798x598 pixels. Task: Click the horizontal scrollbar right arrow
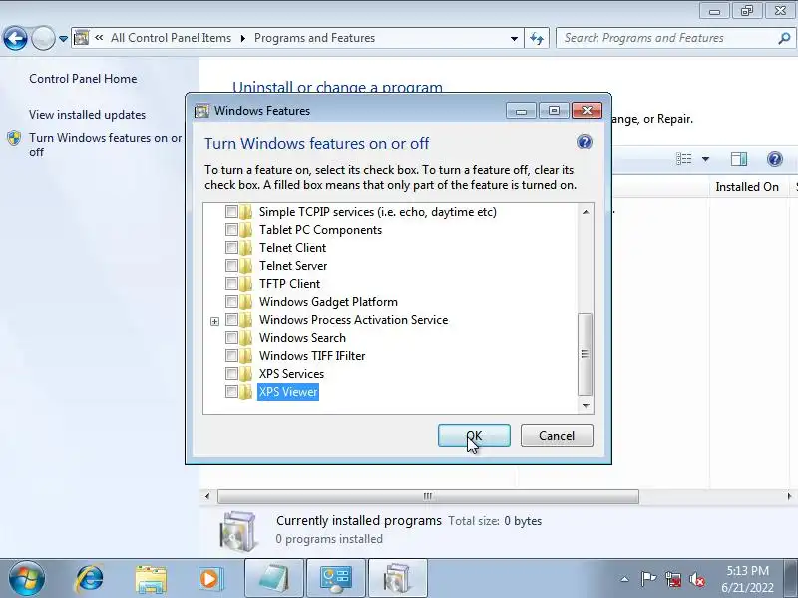[789, 496]
